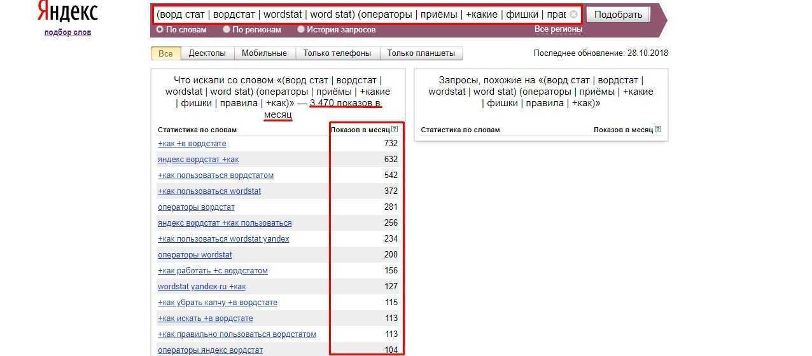Image resolution: width=812 pixels, height=356 pixels.
Task: Open help icon next to left 'Показов в месяц'
Action: point(395,130)
